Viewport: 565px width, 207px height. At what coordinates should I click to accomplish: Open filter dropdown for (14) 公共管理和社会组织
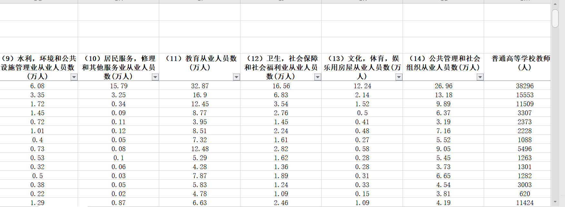480,77
